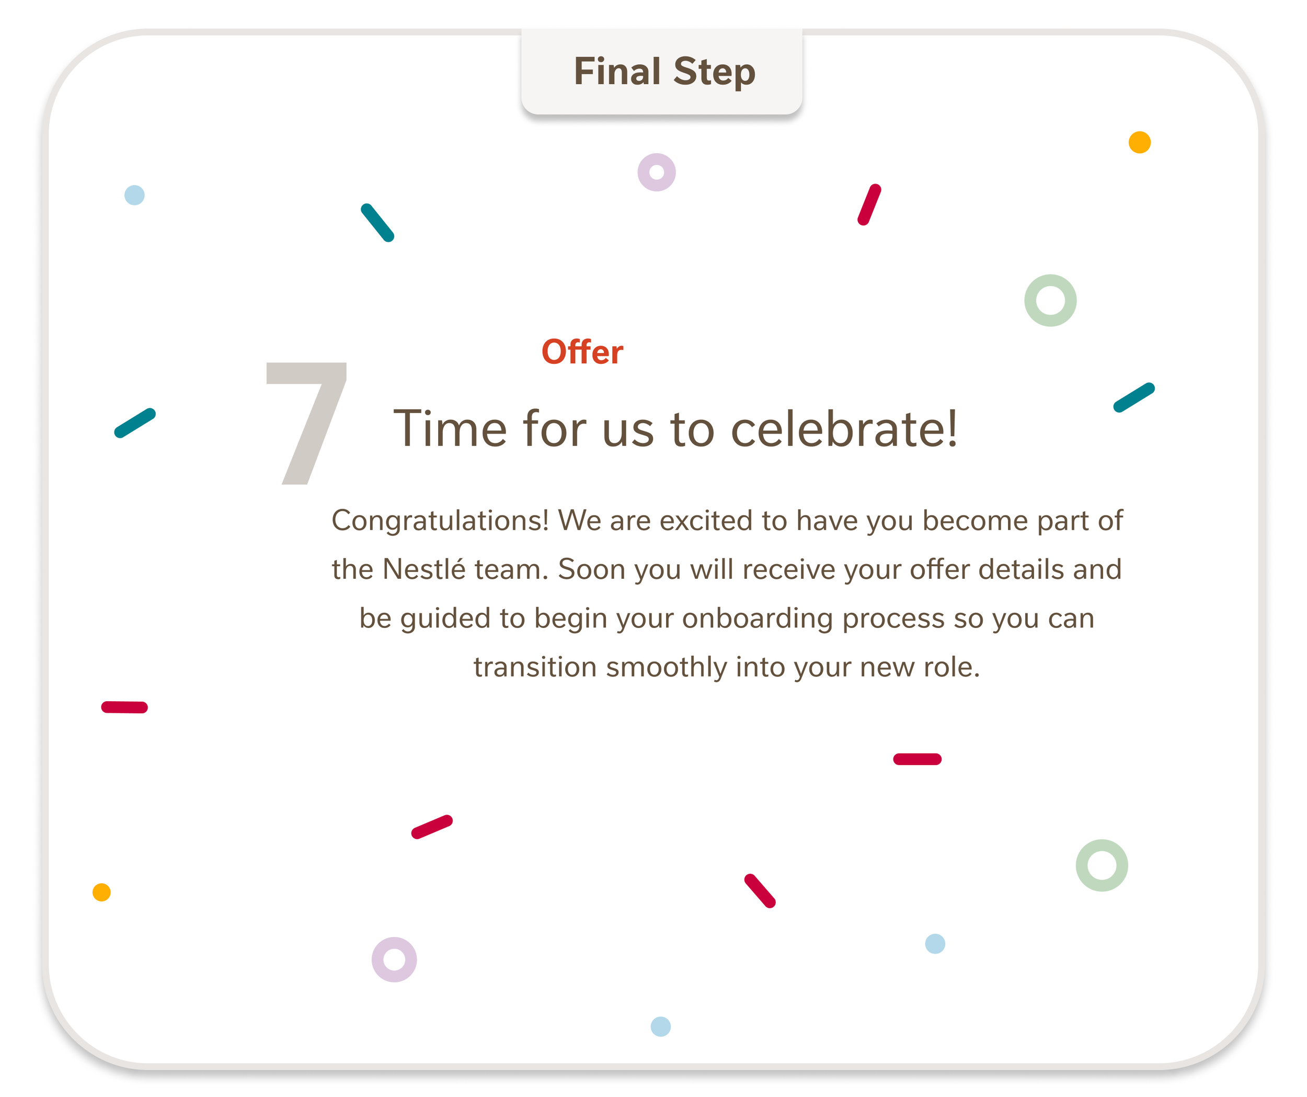Screen dimensions: 1307x1097
Task: Click the orange dot near the bottom-left corner
Action: click(x=101, y=892)
